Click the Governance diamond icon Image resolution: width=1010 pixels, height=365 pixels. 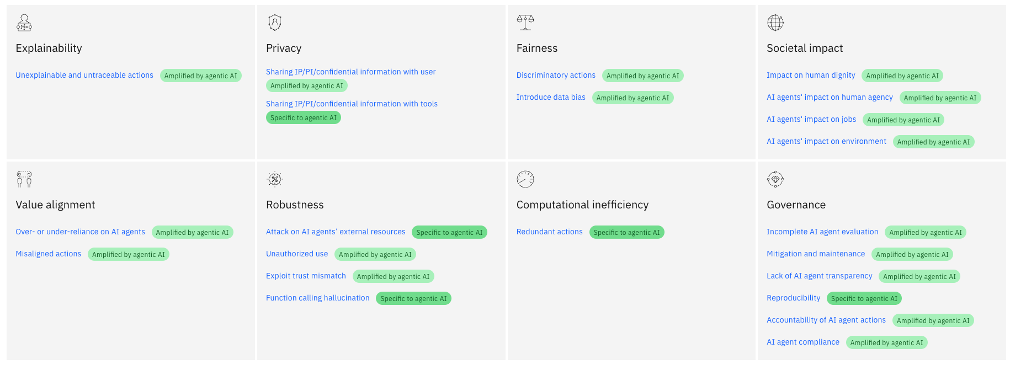pos(775,179)
